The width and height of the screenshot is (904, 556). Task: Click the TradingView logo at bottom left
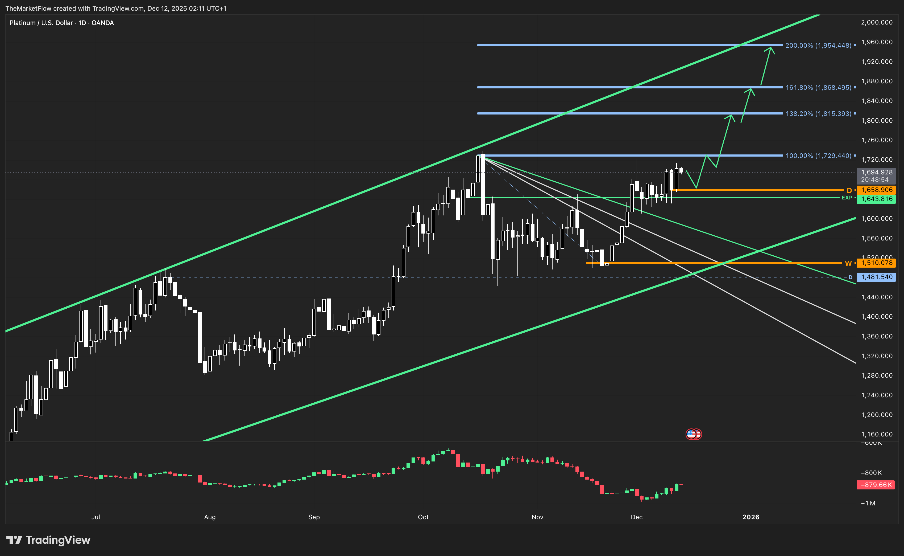48,540
